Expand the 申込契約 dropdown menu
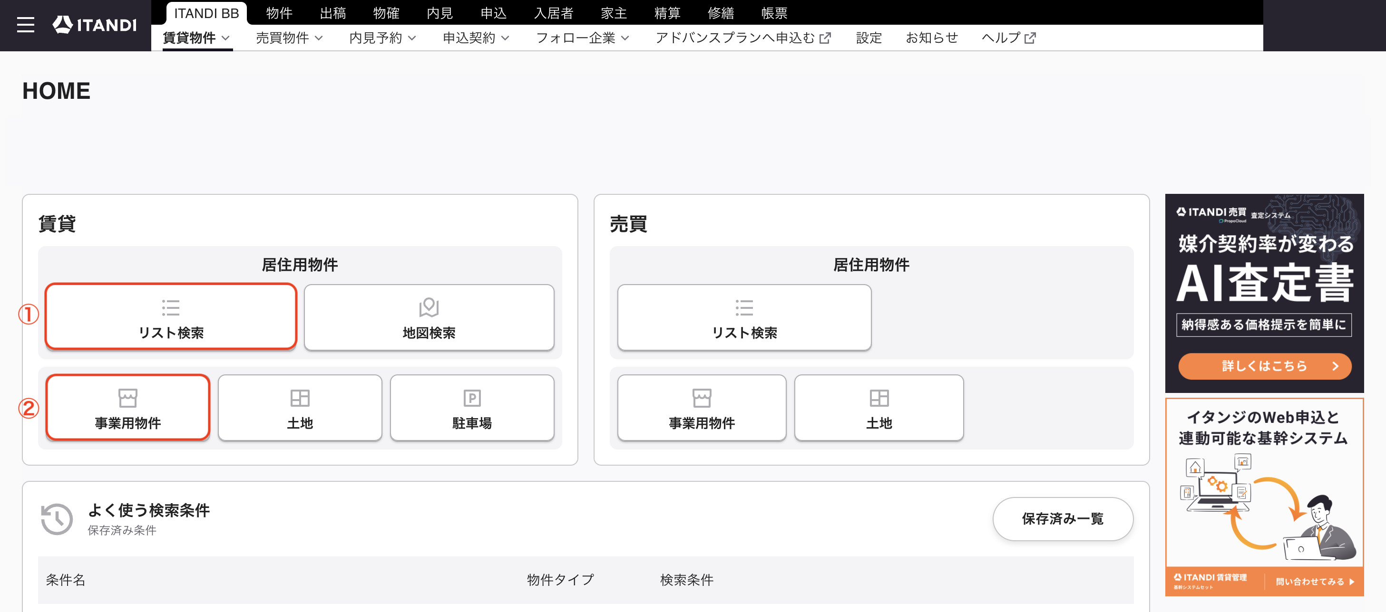The width and height of the screenshot is (1386, 612). tap(476, 38)
